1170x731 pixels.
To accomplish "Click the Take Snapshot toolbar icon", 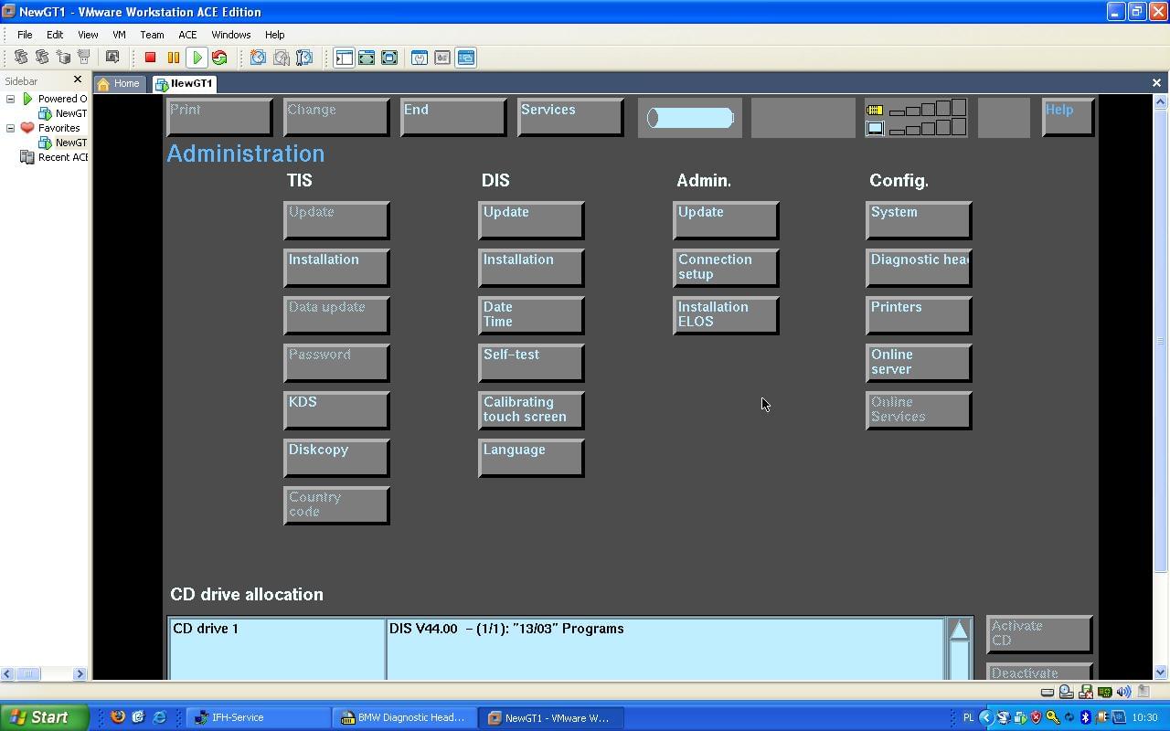I will [x=259, y=58].
